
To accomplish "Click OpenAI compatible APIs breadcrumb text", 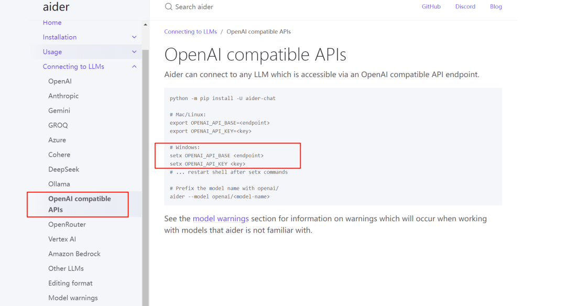I will point(258,32).
